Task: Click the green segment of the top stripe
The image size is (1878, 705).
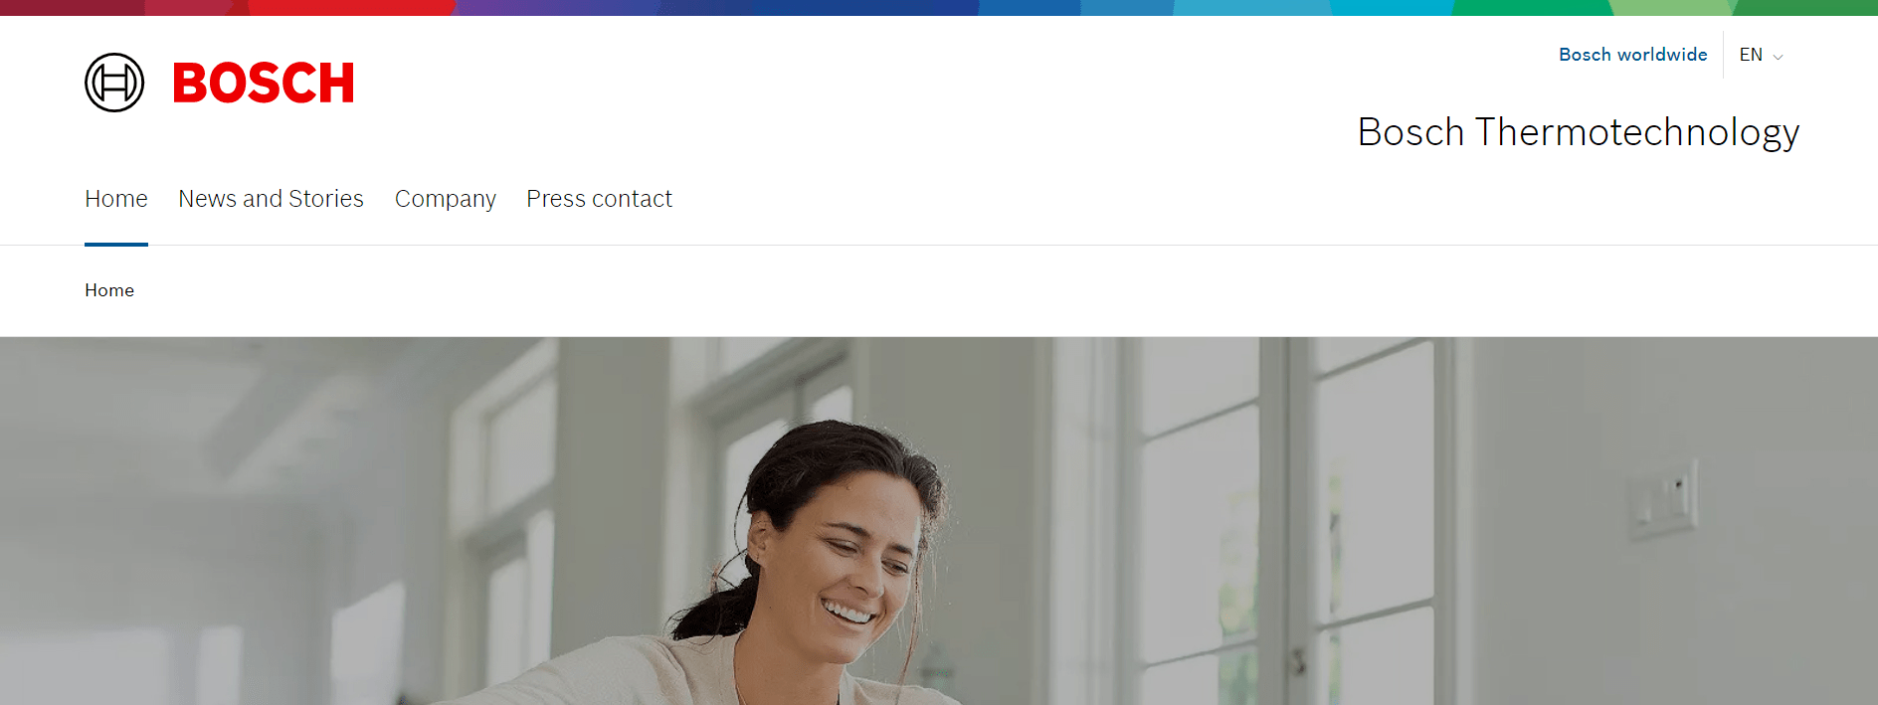Action: pos(1532,7)
